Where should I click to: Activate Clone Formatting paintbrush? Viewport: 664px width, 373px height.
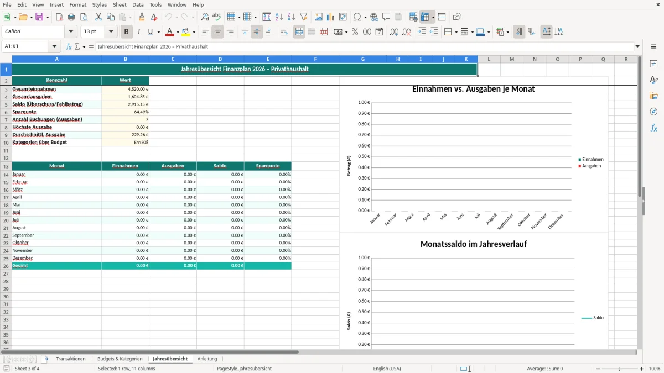click(x=142, y=17)
